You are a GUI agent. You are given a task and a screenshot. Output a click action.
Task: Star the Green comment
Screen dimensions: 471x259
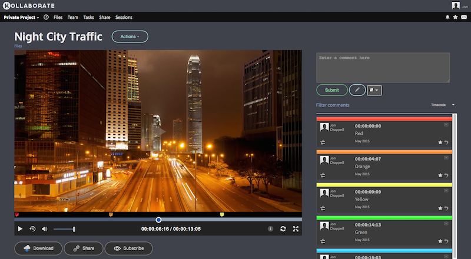(x=440, y=241)
